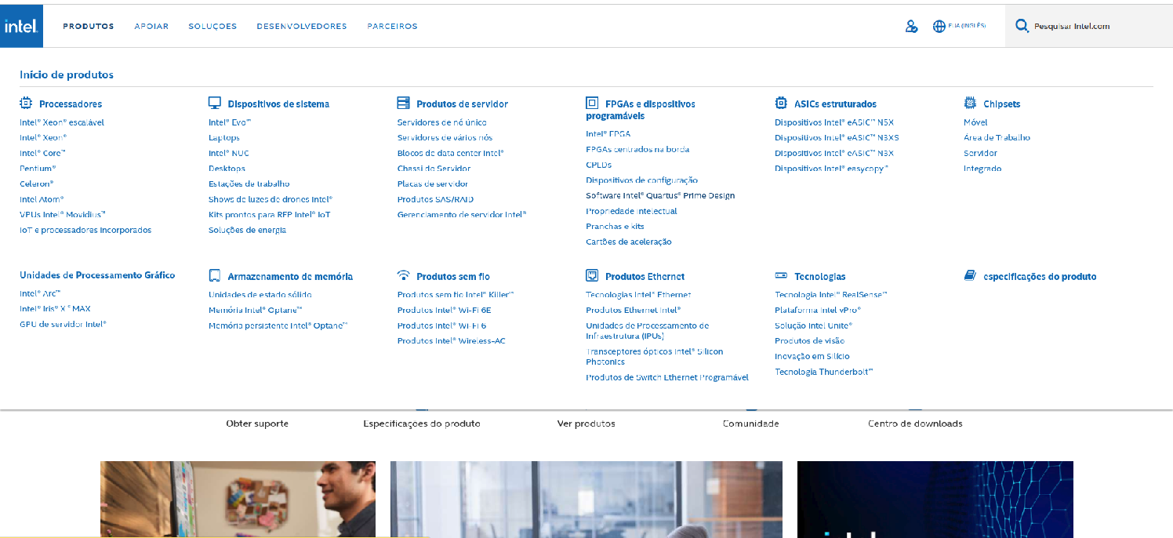Image resolution: width=1173 pixels, height=538 pixels.
Task: Select the CPLDs link
Action: point(599,165)
